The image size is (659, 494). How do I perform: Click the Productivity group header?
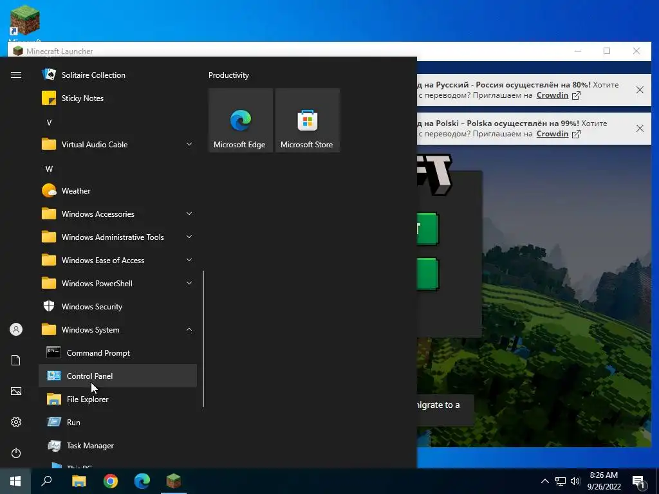(x=228, y=75)
